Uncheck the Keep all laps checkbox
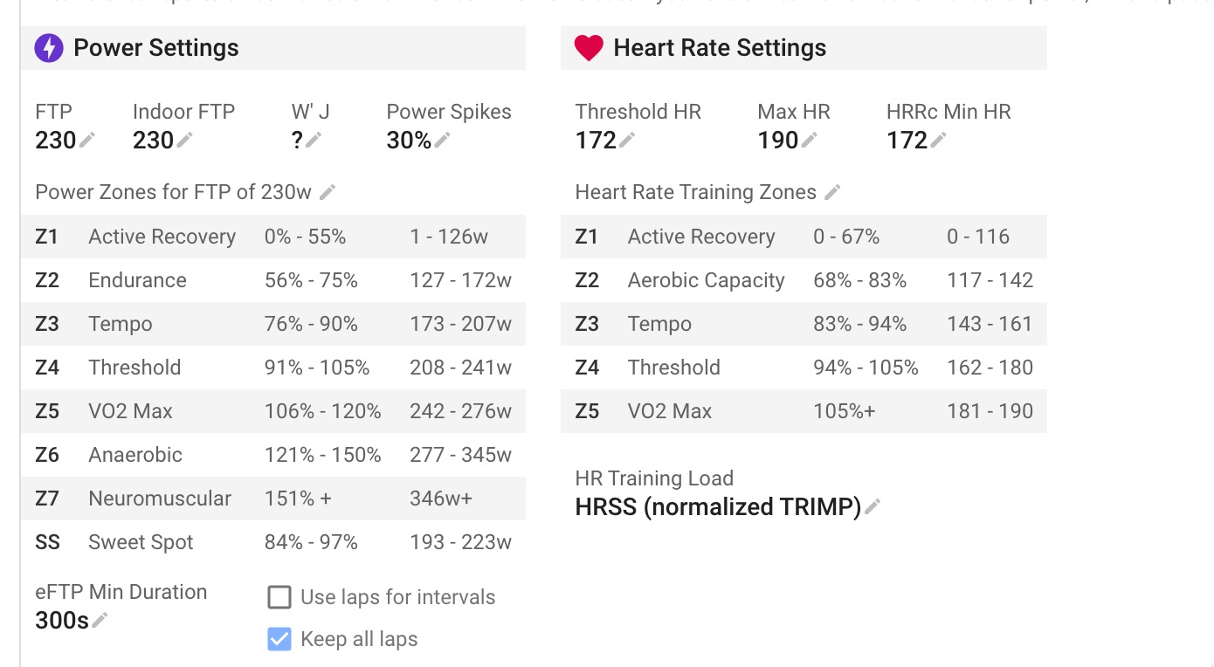Image resolution: width=1214 pixels, height=667 pixels. pos(279,639)
